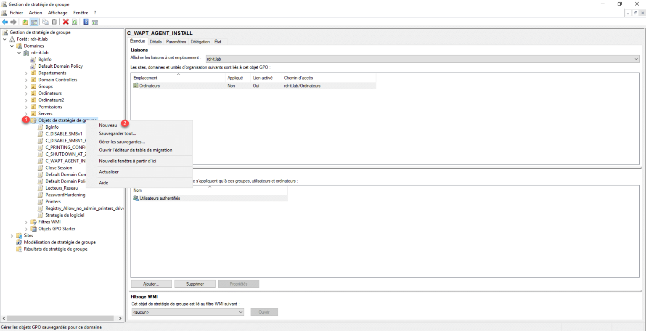Click Aide in the context menu

pos(103,183)
